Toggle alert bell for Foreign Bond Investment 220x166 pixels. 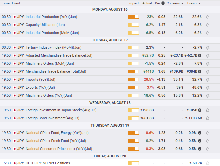point(208,118)
